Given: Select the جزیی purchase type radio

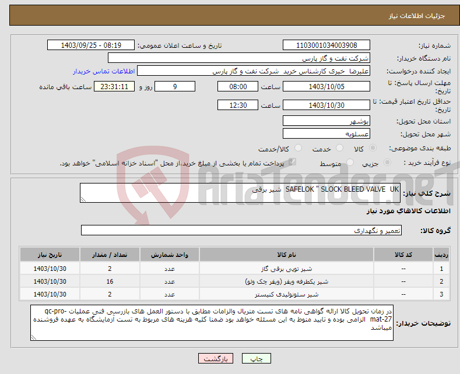Looking at the screenshot, I should click(x=387, y=162).
